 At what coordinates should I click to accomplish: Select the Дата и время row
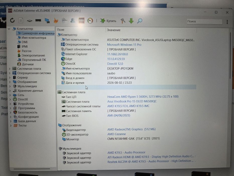pos(126,83)
